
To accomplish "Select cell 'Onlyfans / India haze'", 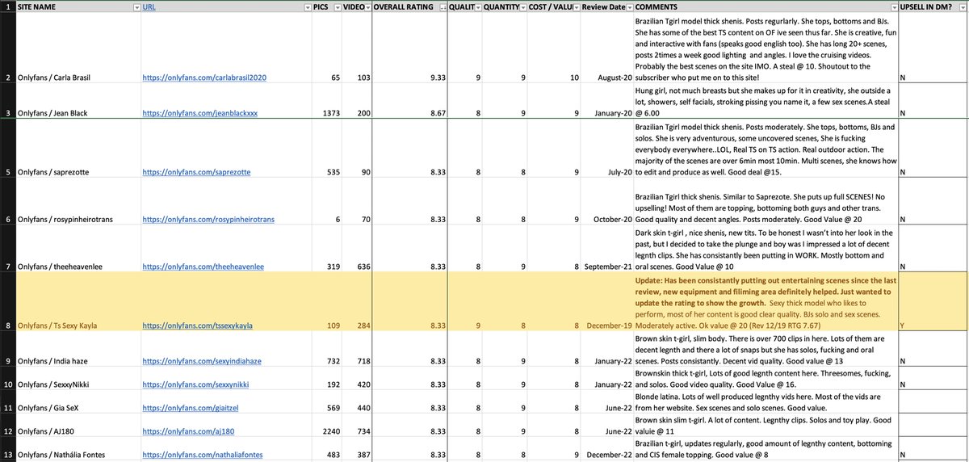I will (x=78, y=349).
